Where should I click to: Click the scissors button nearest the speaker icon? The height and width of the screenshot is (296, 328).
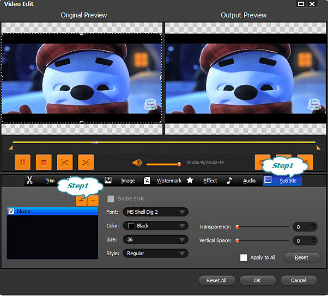86,162
